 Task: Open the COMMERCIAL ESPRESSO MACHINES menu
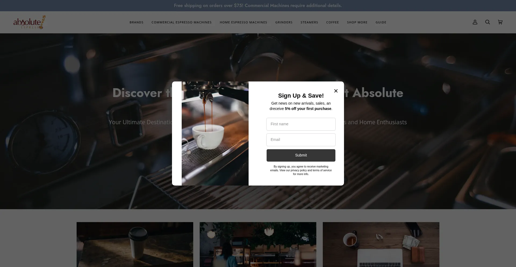point(181,22)
